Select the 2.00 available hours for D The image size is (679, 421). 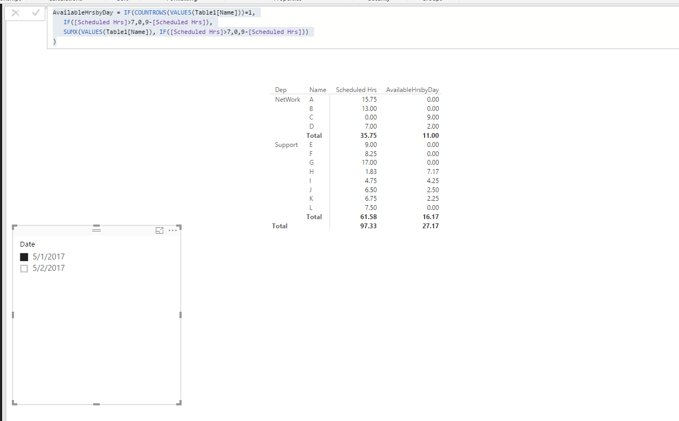[433, 127]
